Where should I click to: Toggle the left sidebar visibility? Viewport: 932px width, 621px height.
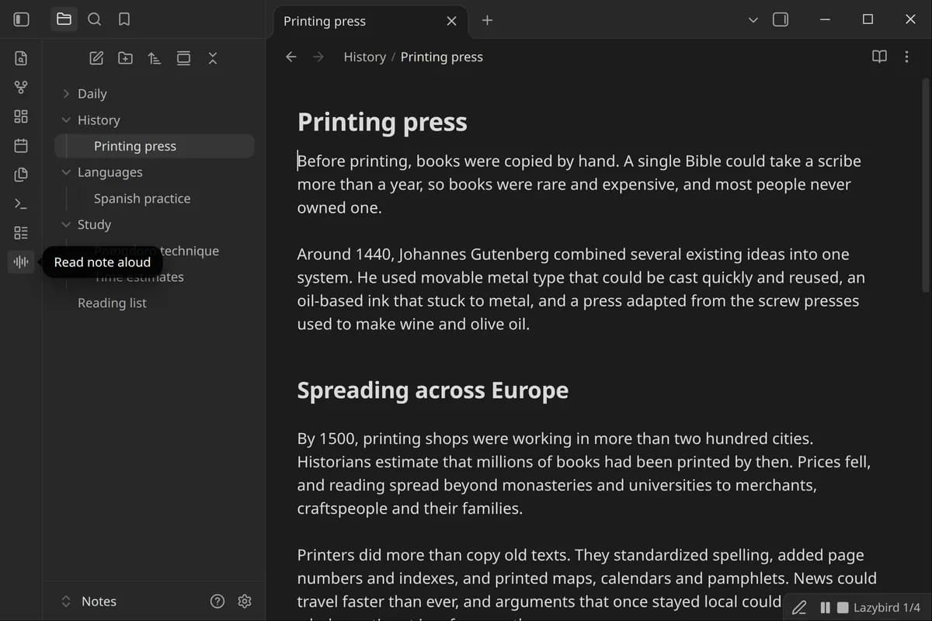point(22,19)
